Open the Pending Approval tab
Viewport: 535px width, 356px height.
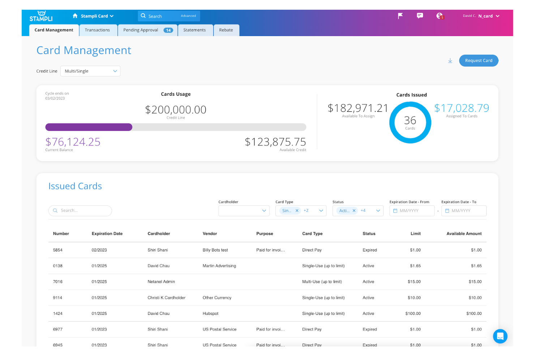tap(147, 30)
